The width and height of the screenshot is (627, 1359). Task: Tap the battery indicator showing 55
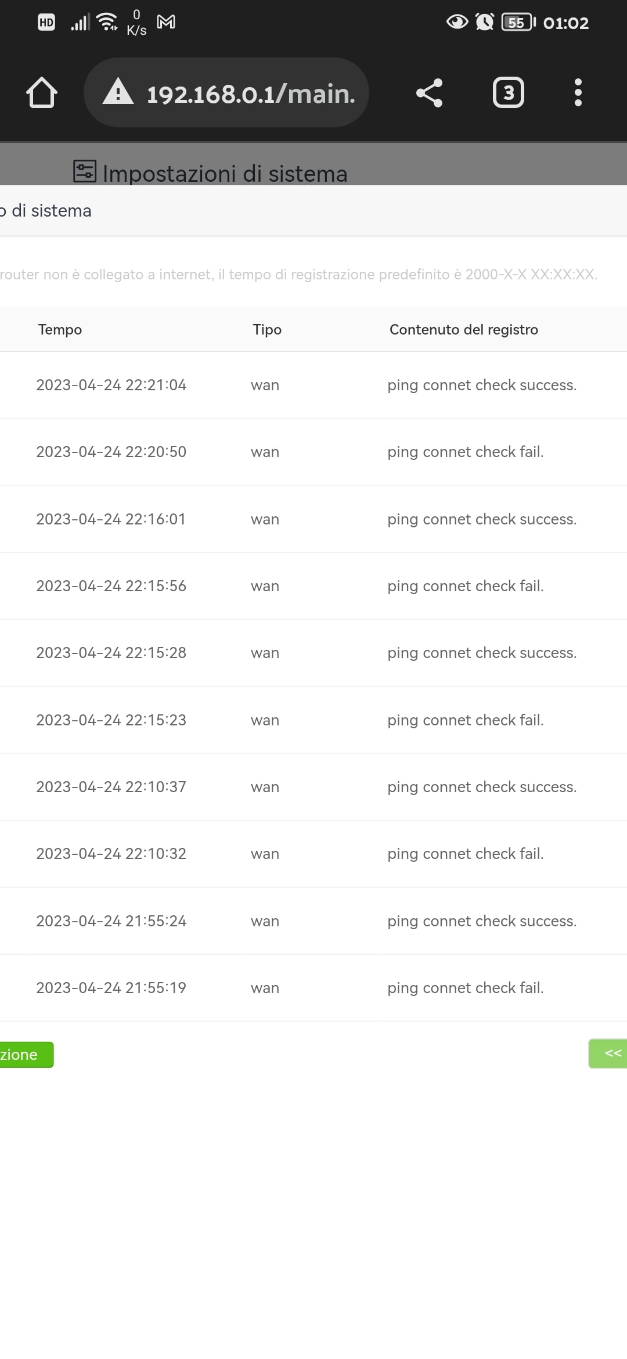(518, 22)
